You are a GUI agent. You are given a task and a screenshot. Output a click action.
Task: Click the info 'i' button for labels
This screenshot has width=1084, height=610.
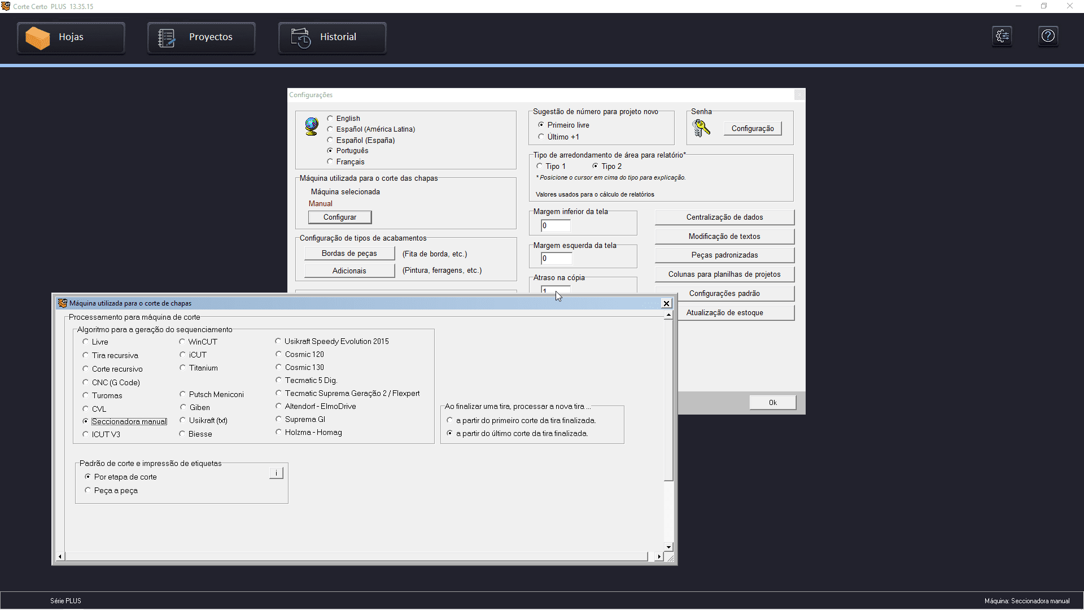point(276,473)
